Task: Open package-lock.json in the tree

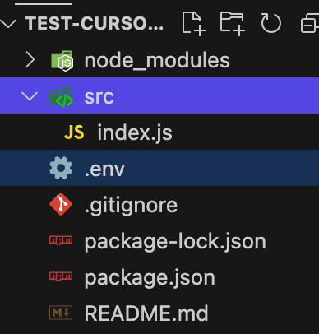Action: [159, 240]
